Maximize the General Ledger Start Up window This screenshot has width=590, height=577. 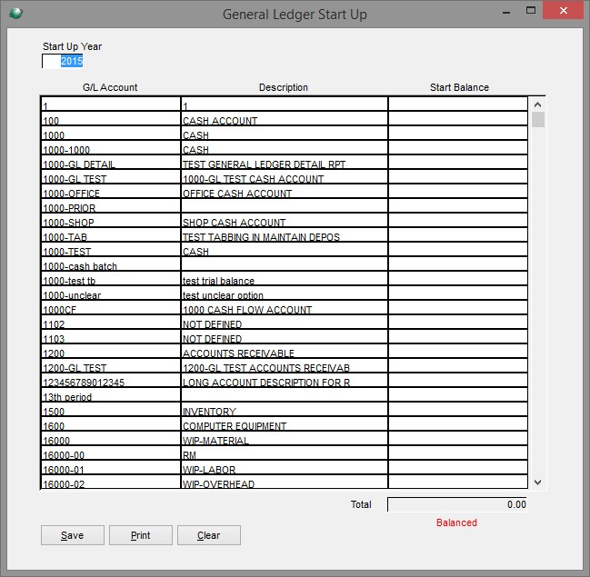(x=531, y=11)
